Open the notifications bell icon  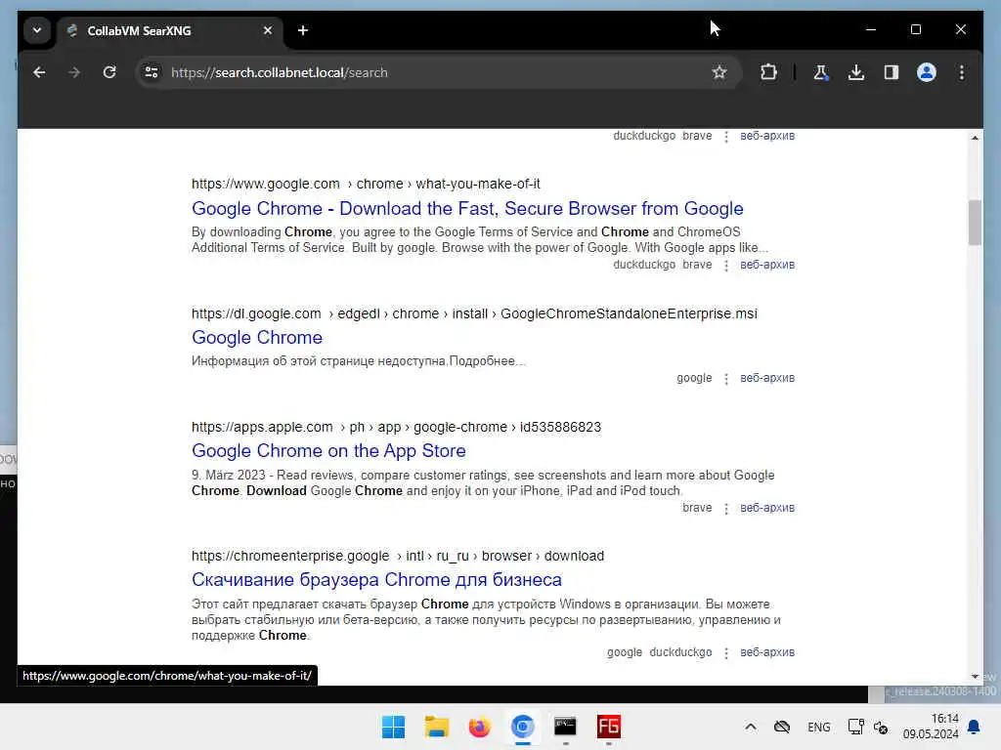pos(975,727)
